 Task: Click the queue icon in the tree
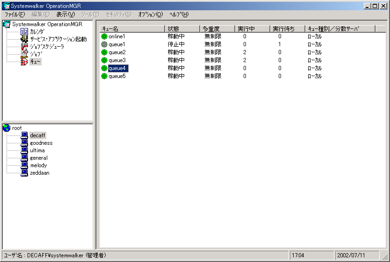click(x=24, y=62)
